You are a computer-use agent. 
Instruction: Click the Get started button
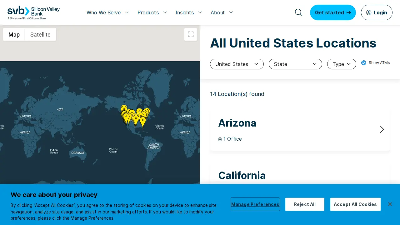pyautogui.click(x=333, y=12)
